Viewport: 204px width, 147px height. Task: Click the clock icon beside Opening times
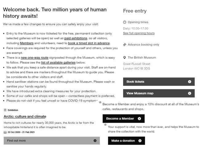coord(124,22)
